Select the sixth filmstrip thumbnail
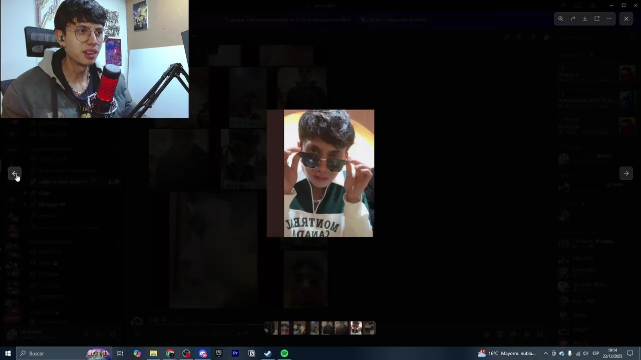The width and height of the screenshot is (641, 360). (x=341, y=328)
